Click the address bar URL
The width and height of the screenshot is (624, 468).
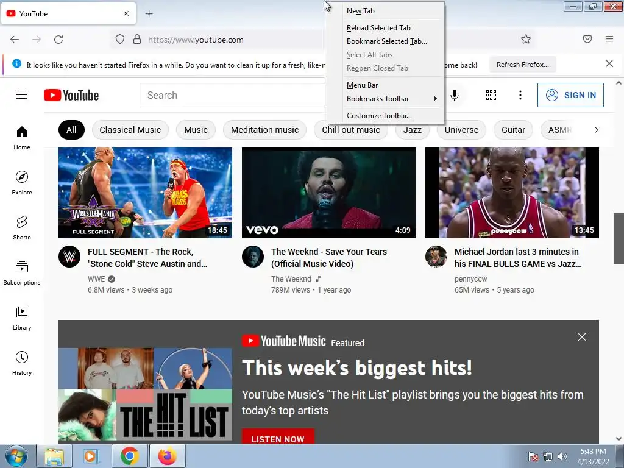pos(196,40)
